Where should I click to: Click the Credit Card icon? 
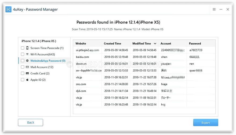pos(27,73)
